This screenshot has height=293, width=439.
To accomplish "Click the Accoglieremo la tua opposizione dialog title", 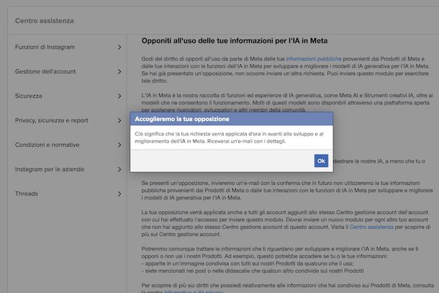I will click(x=182, y=119).
